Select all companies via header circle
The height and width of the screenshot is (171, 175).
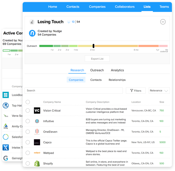click(28, 102)
